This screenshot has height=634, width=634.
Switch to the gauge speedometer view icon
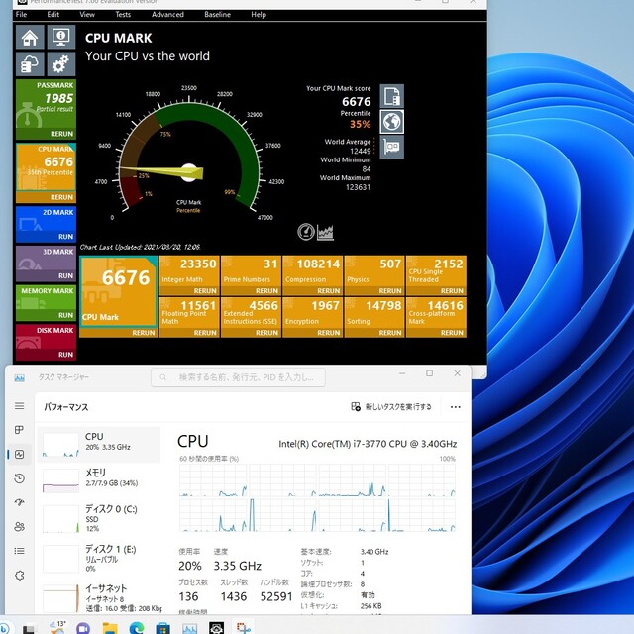(x=306, y=232)
